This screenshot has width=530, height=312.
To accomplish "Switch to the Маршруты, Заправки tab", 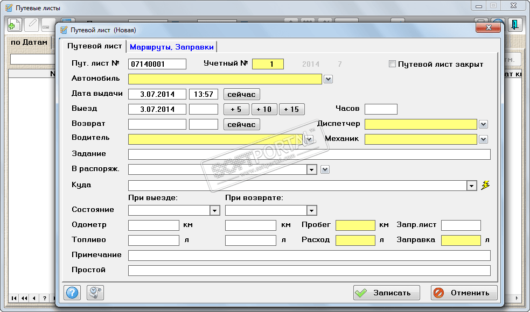I will [172, 47].
